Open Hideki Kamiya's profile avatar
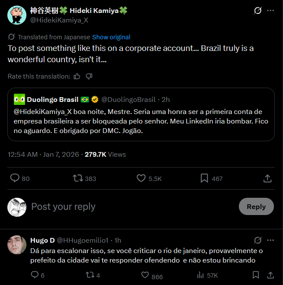Image resolution: width=283 pixels, height=285 pixels. click(17, 15)
